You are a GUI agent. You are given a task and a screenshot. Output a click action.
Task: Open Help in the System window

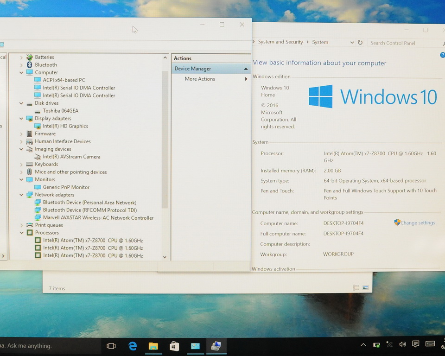click(442, 55)
